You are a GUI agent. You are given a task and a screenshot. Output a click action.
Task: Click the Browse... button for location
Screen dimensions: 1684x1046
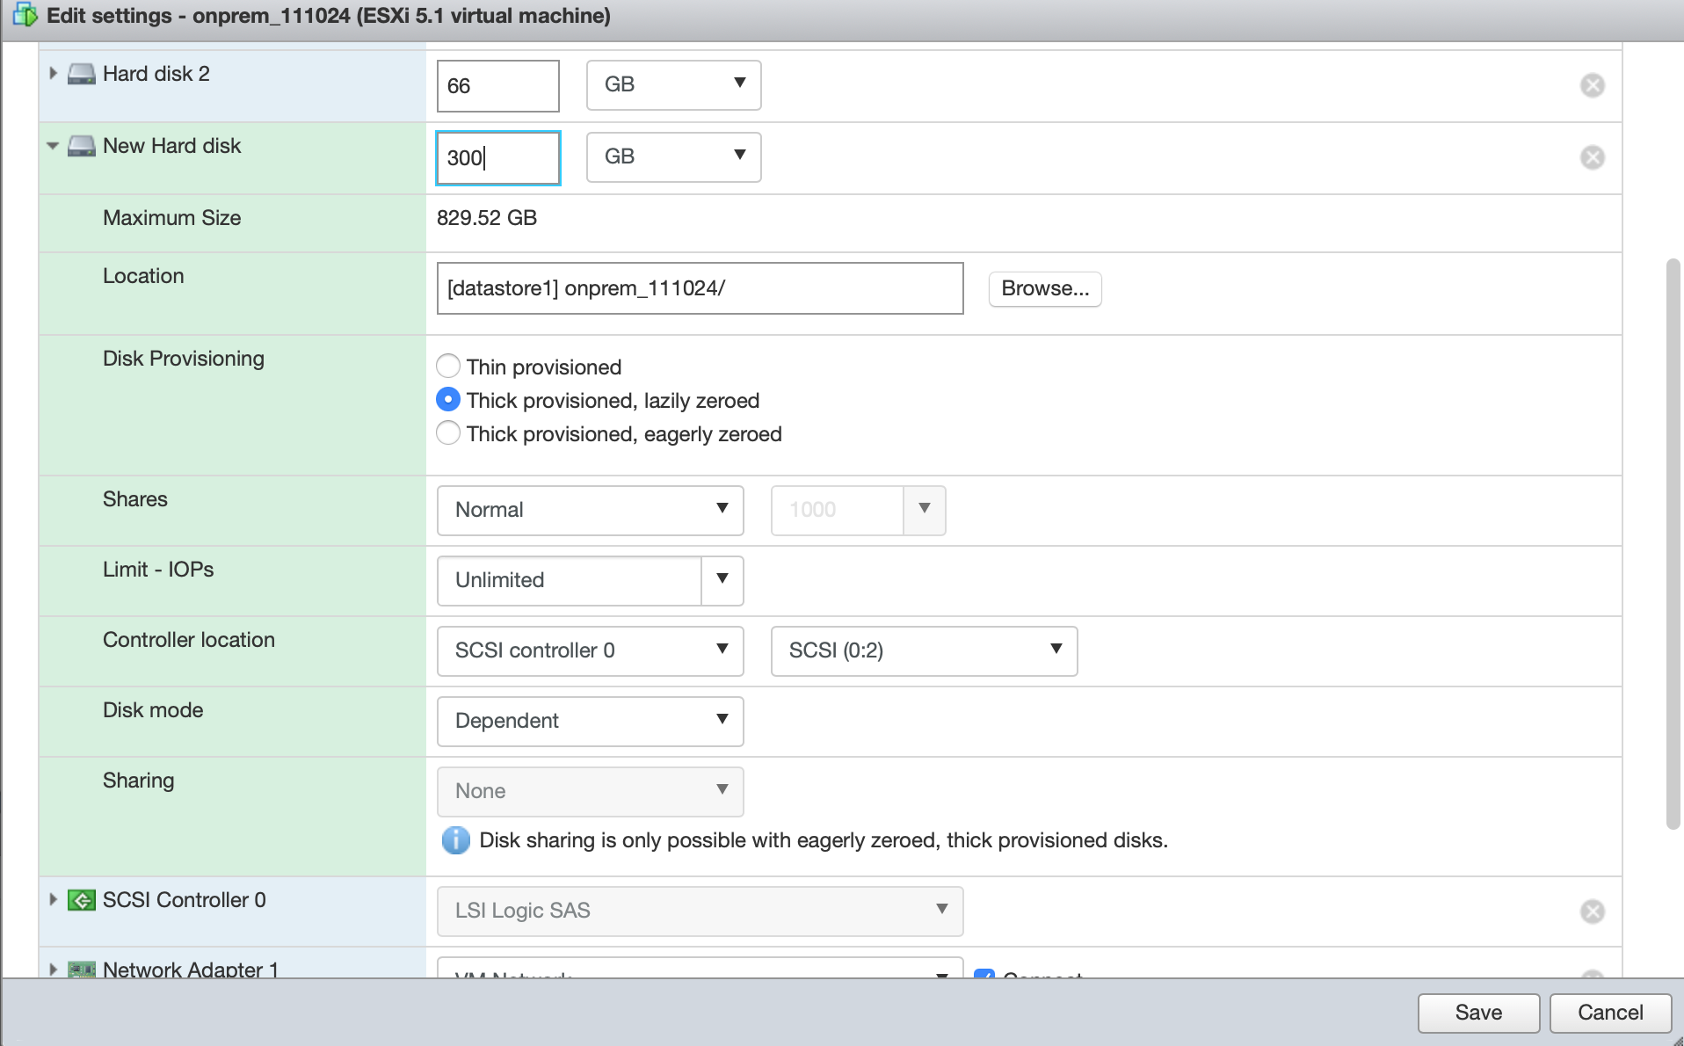pyautogui.click(x=1045, y=288)
